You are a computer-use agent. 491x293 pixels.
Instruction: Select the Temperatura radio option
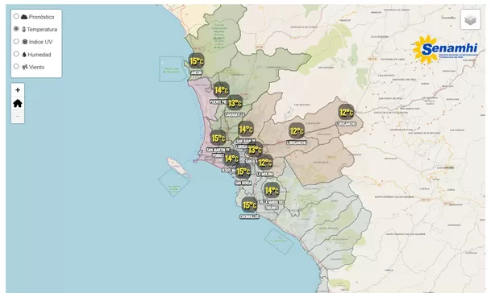(x=16, y=29)
